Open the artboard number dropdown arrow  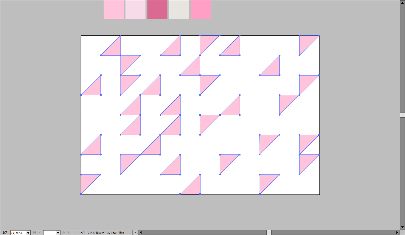pyautogui.click(x=58, y=233)
